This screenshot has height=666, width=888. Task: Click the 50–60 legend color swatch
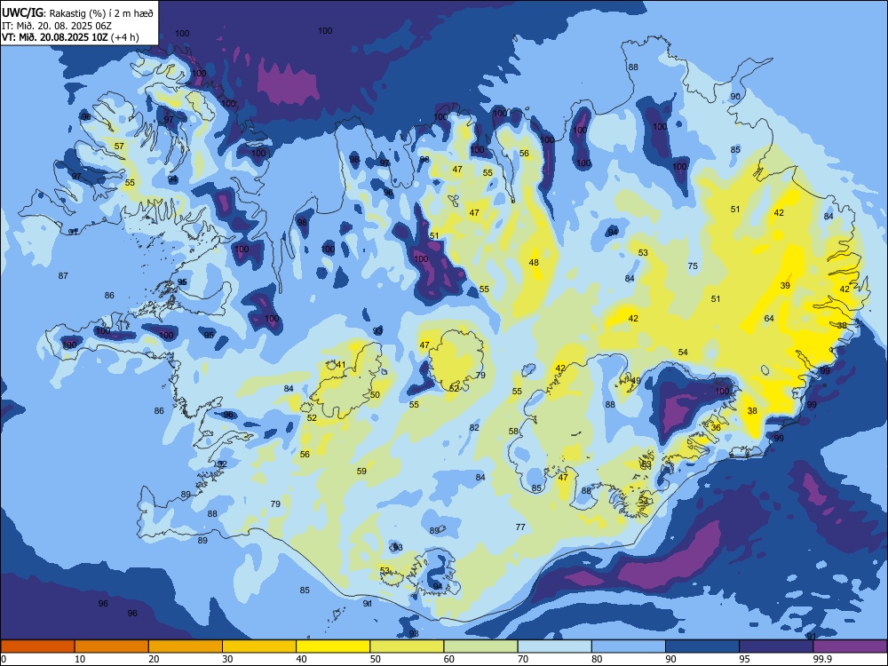[x=407, y=646]
